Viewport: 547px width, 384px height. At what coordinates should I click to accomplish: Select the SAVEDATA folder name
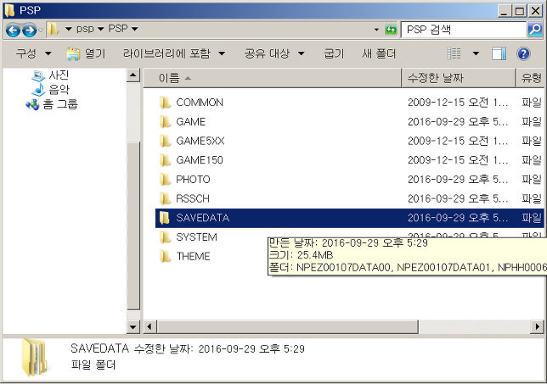tap(203, 218)
